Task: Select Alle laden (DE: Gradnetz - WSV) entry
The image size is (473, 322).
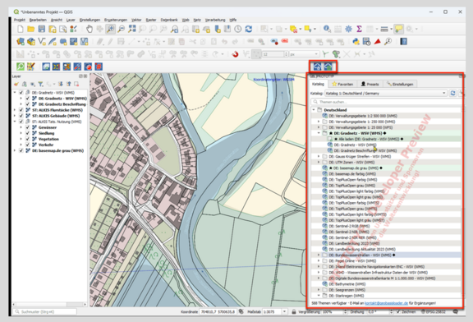Action: coord(369,139)
